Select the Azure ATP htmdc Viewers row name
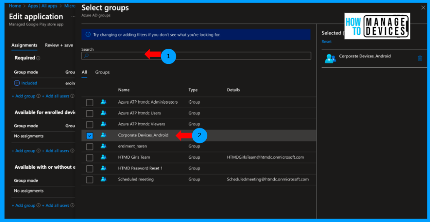430x222 pixels. 142,124
